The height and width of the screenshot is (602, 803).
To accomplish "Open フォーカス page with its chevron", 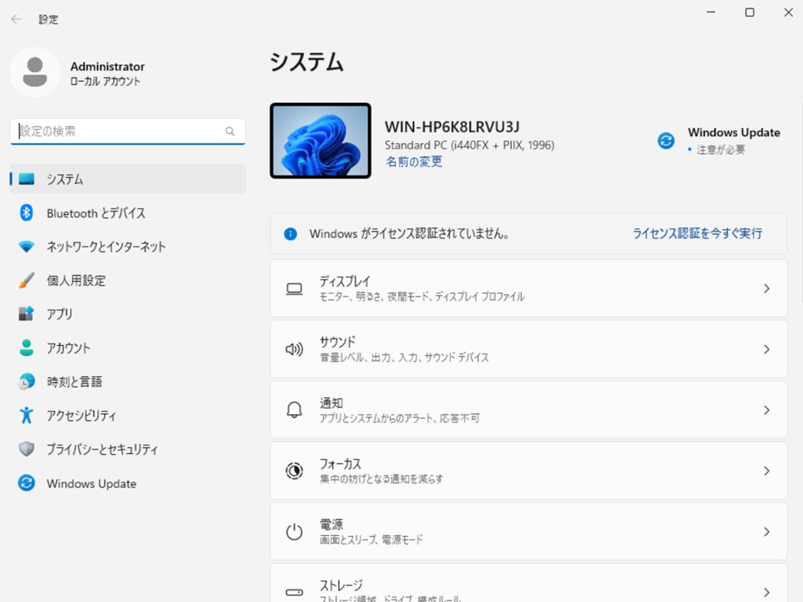I will [767, 471].
